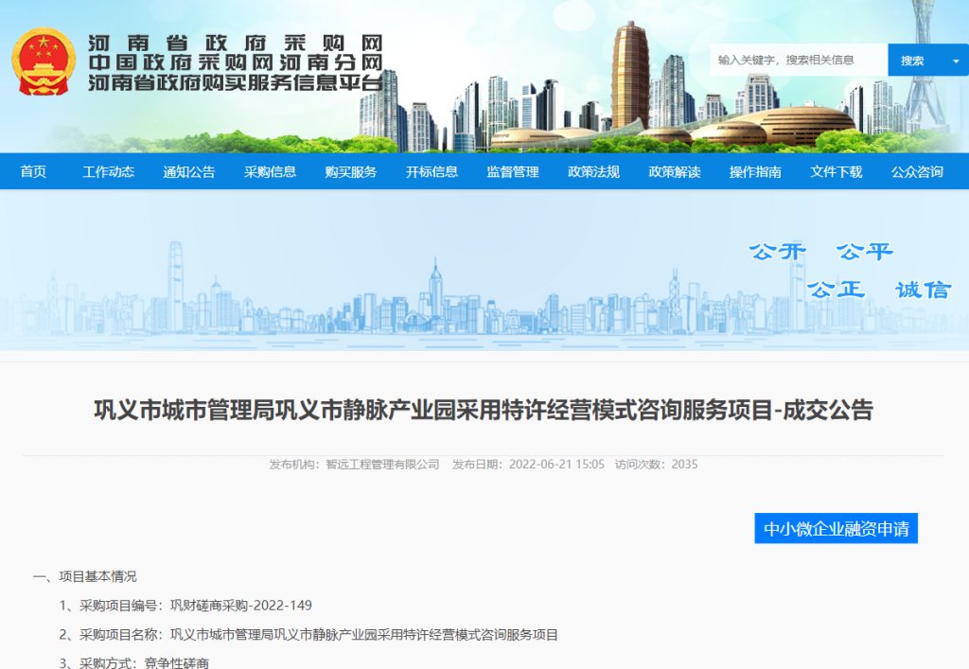969x669 pixels.
Task: Click the 搜索 search button
Action: (x=912, y=61)
